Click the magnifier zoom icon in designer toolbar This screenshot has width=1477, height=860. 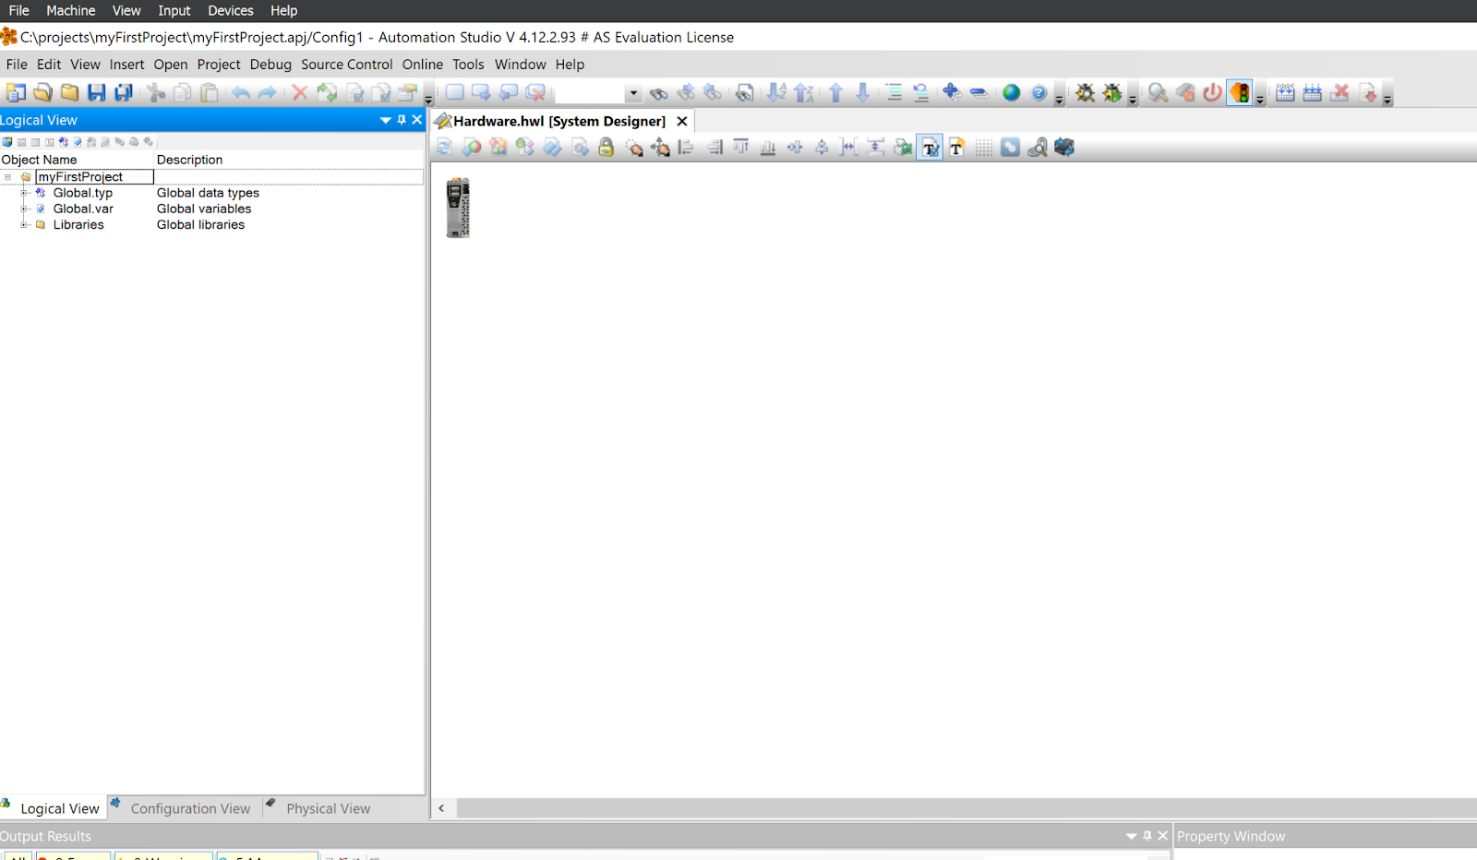(x=1038, y=148)
